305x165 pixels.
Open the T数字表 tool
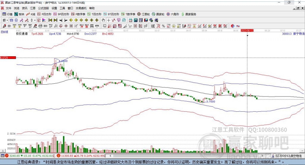(x=128, y=14)
